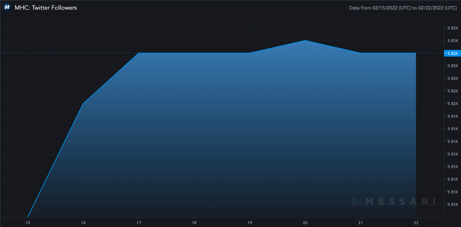The width and height of the screenshot is (461, 227).
Task: Select x-axis label "17"
Action: point(139,222)
